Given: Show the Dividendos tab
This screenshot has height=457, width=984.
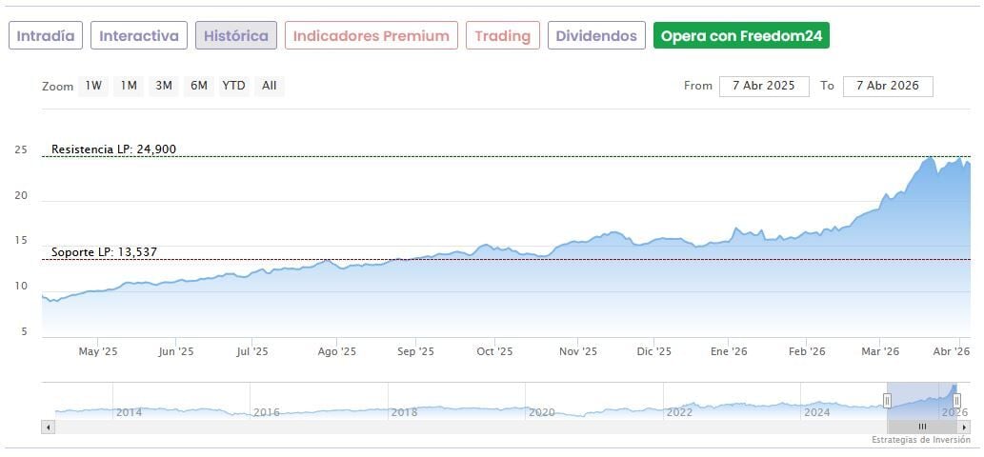Looking at the screenshot, I should 596,36.
